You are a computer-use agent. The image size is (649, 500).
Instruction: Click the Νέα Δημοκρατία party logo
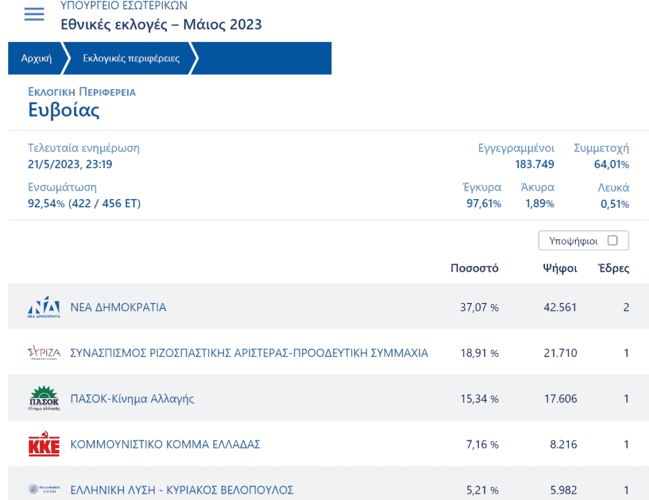pyautogui.click(x=44, y=307)
